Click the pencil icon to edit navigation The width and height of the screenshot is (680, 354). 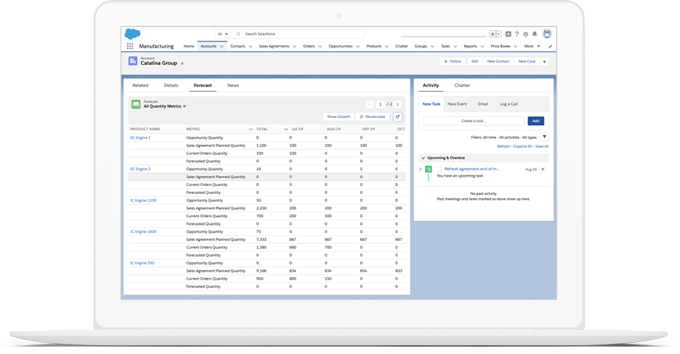pos(550,46)
